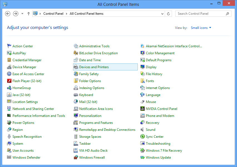This screenshot has height=167, width=237.
Task: Expand the Control Panel breadcrumb arrow
Action: [66, 14]
